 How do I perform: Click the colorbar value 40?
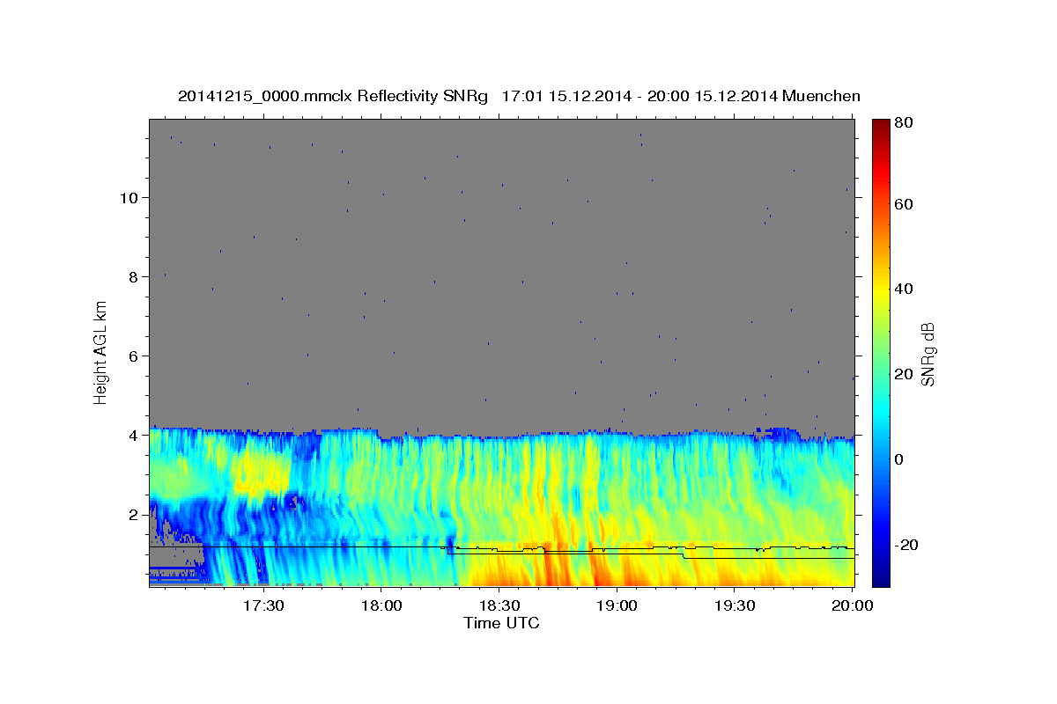click(905, 289)
